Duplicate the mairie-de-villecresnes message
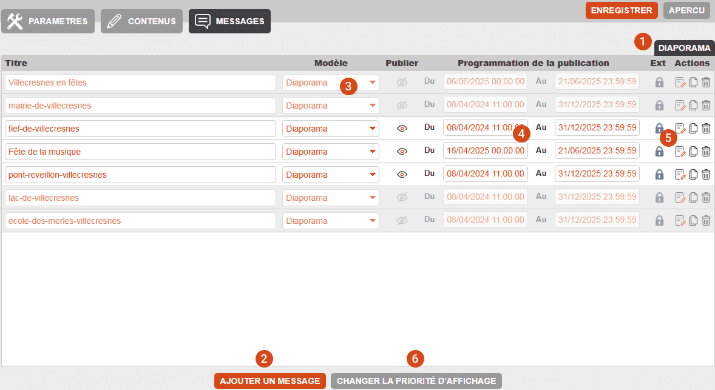 click(694, 106)
